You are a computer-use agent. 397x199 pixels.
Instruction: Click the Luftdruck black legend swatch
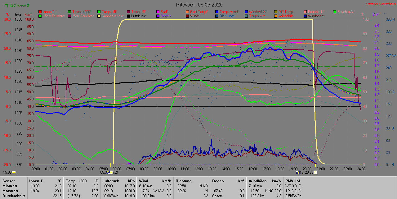pos(128,16)
